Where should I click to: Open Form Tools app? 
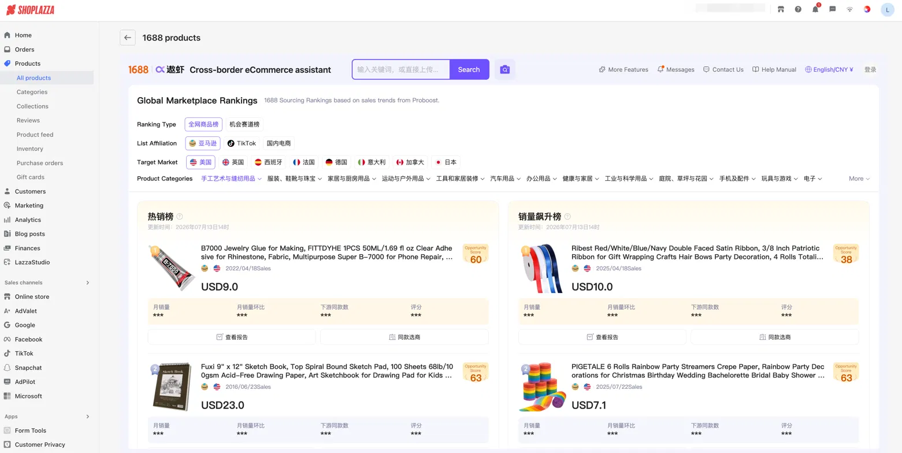(30, 430)
